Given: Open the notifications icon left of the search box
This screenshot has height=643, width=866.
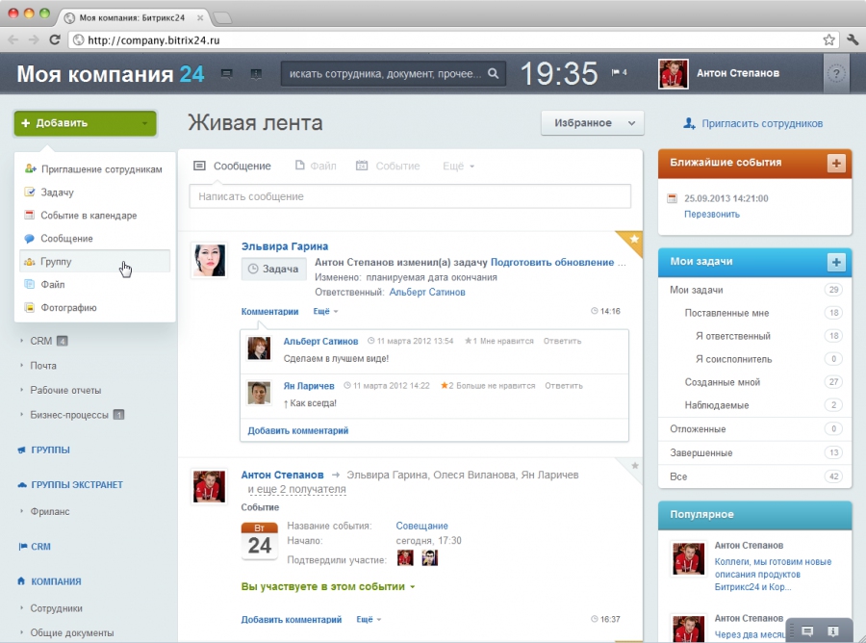Looking at the screenshot, I should (256, 74).
